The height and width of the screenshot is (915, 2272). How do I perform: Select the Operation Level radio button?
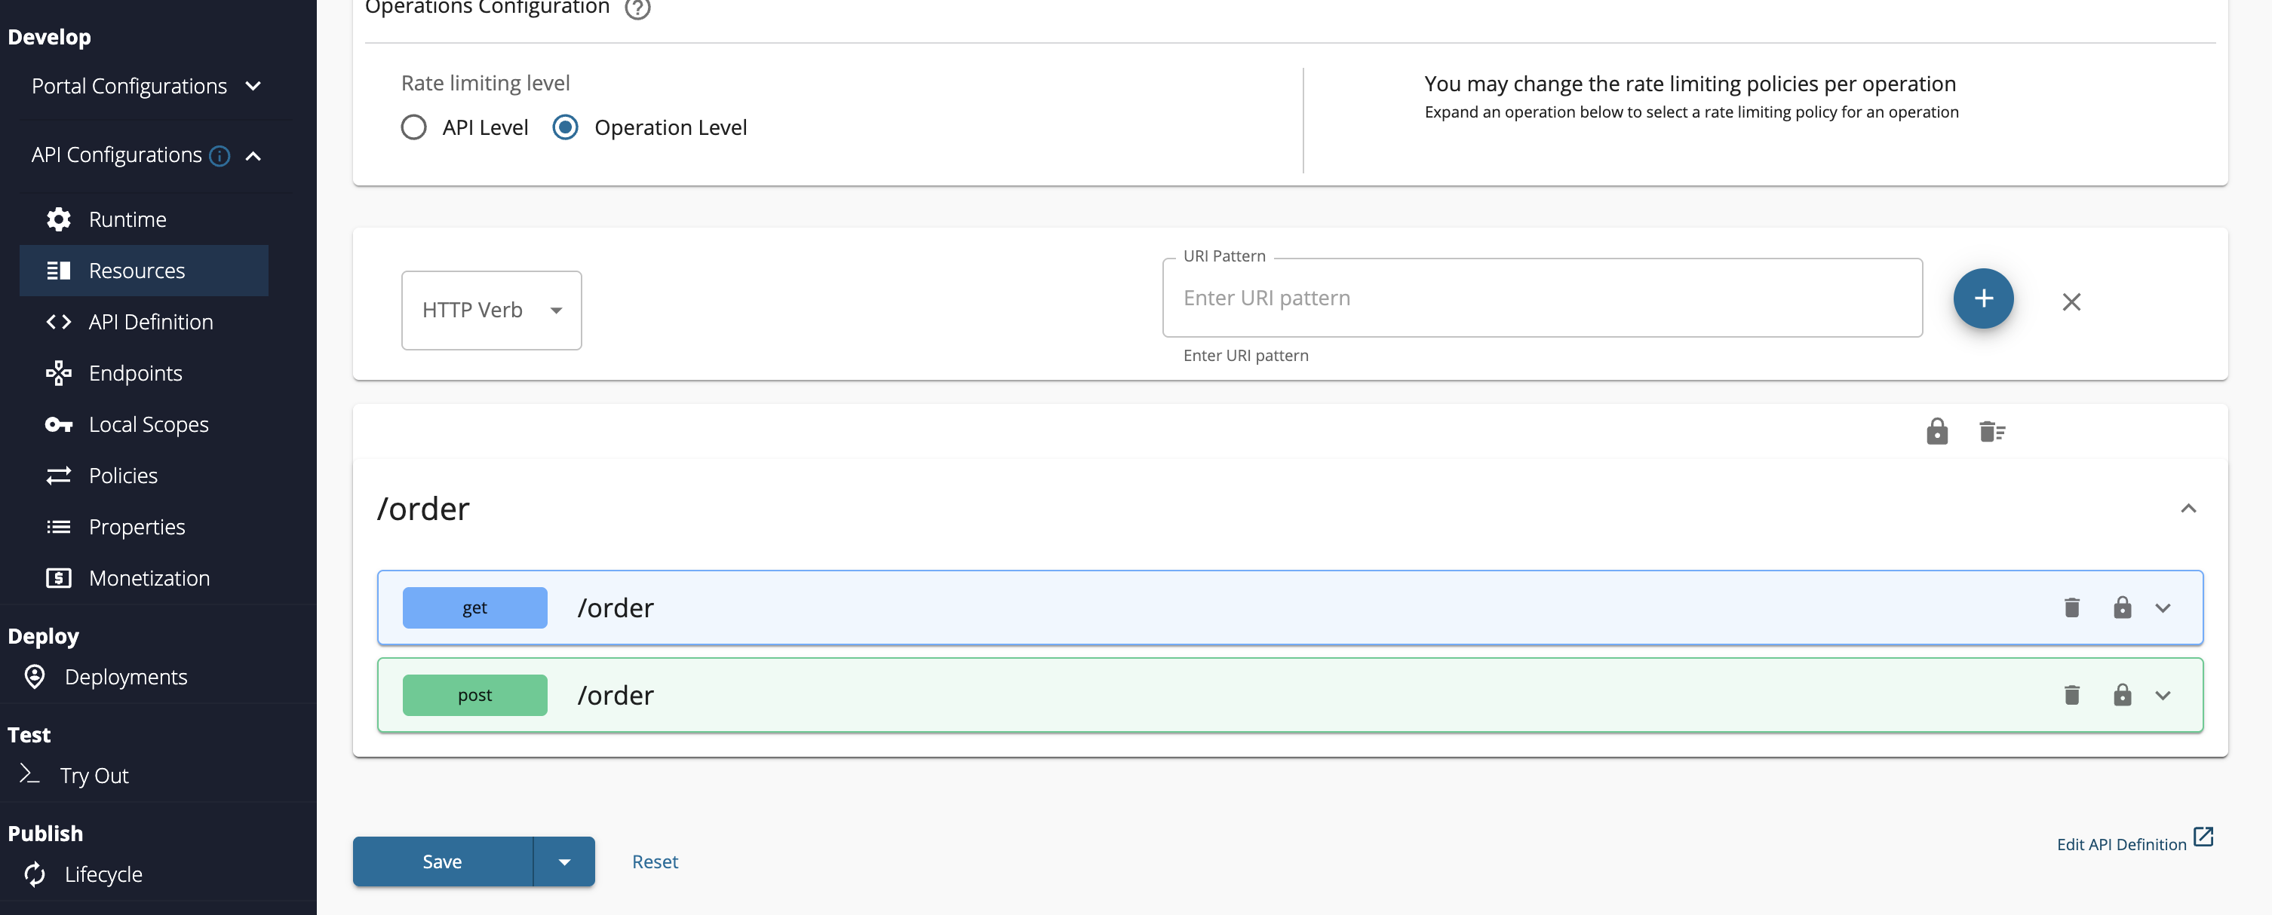[565, 127]
